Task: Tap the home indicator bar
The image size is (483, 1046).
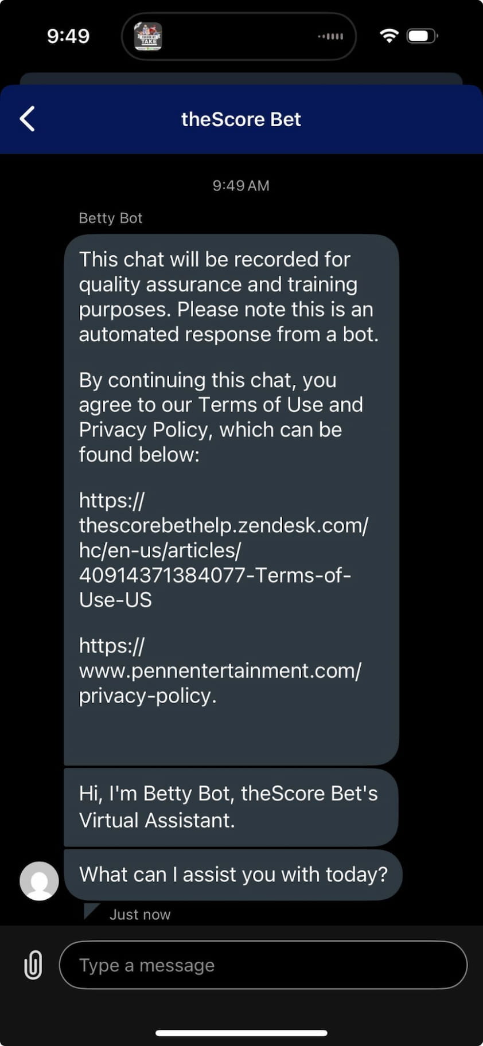Action: [241, 1033]
